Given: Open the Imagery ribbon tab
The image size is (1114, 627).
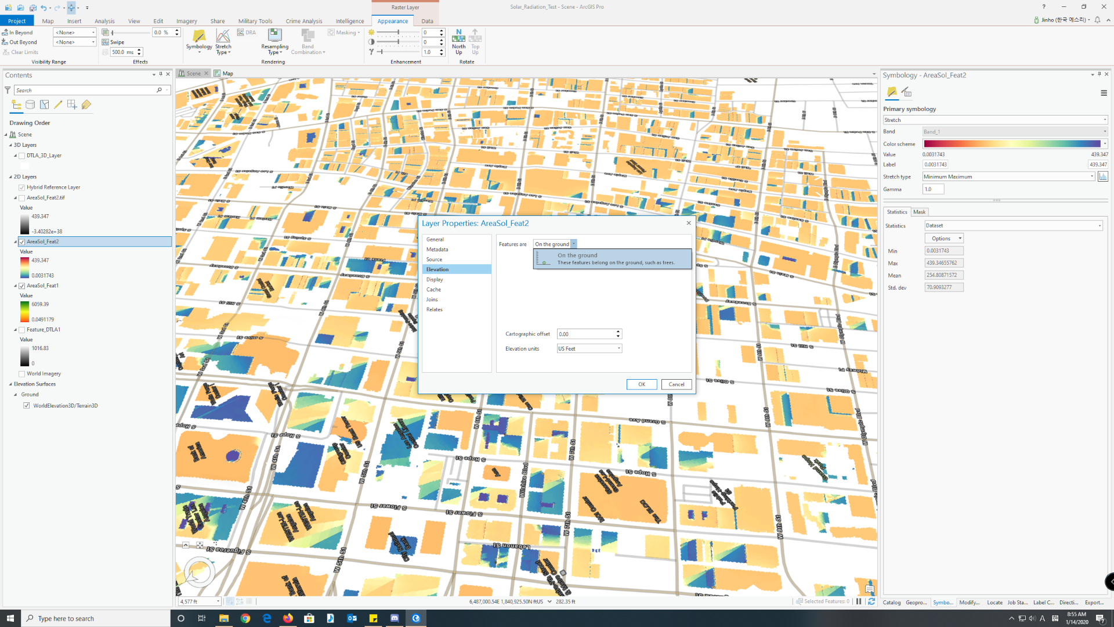Looking at the screenshot, I should [x=186, y=21].
